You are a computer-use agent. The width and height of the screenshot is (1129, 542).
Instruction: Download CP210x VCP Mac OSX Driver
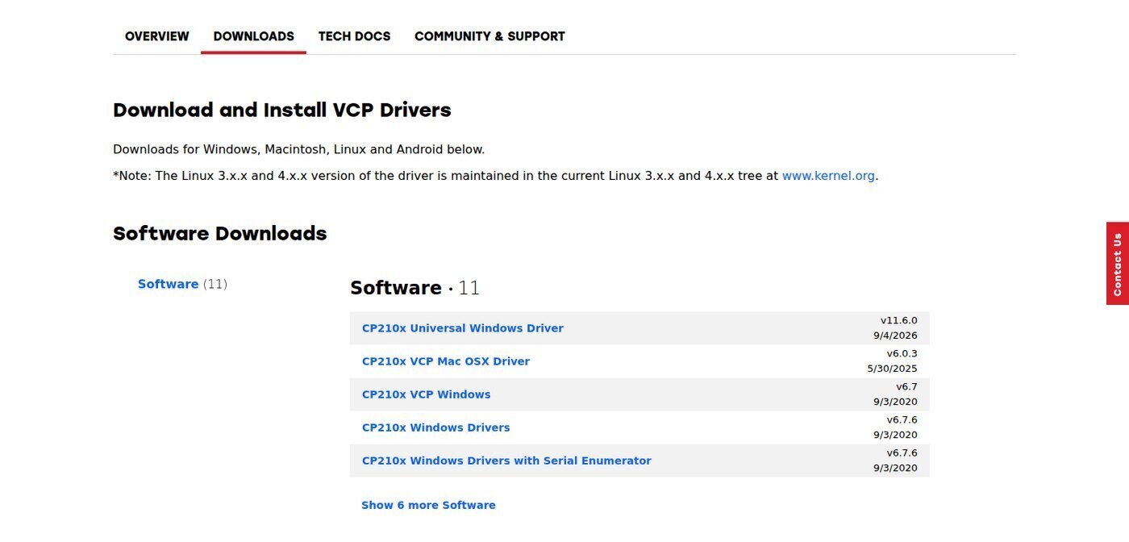click(445, 361)
